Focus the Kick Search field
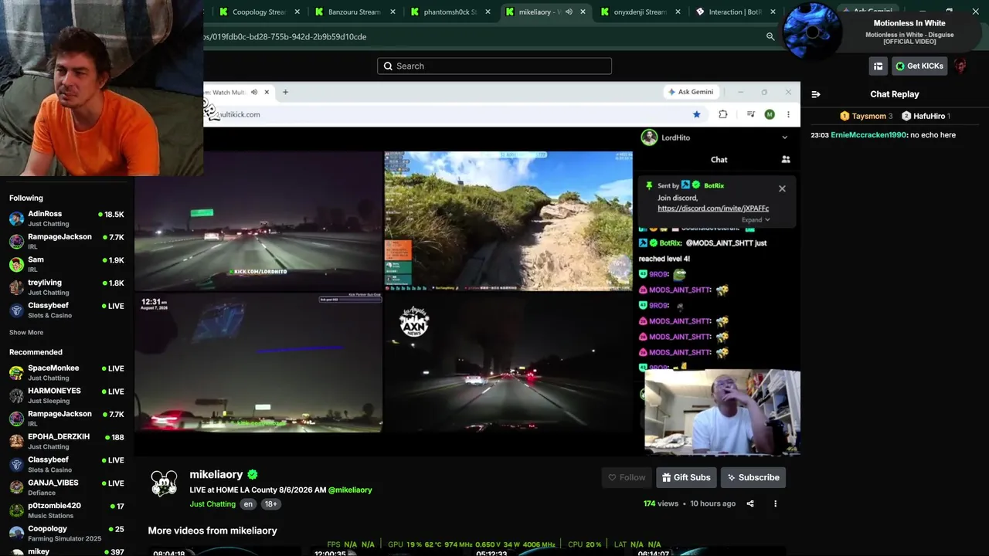Image resolution: width=989 pixels, height=556 pixels. [494, 66]
